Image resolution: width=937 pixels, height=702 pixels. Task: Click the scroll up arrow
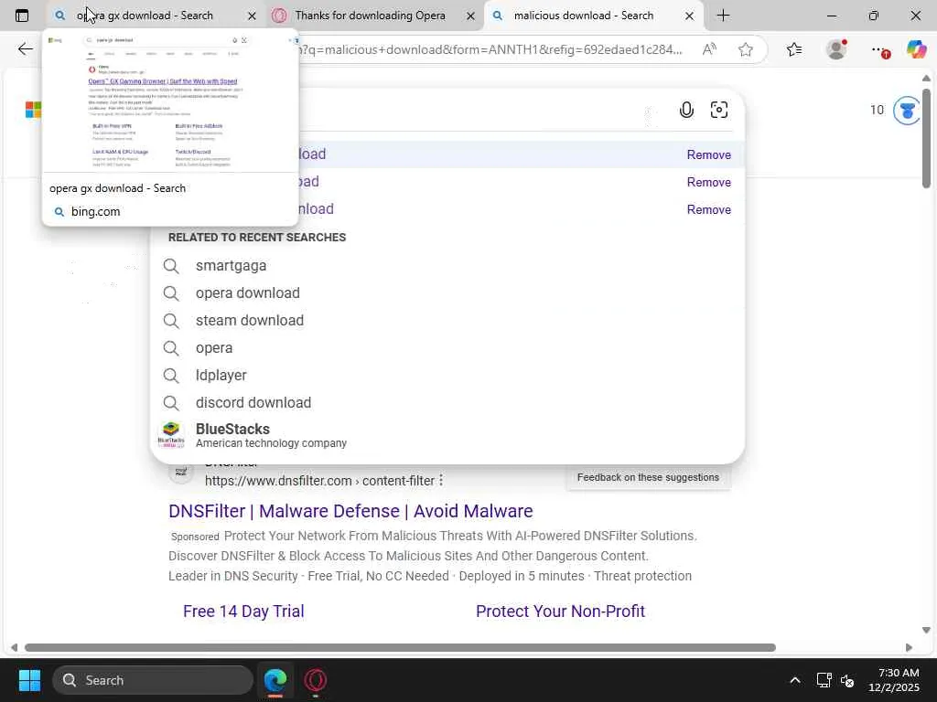click(926, 79)
